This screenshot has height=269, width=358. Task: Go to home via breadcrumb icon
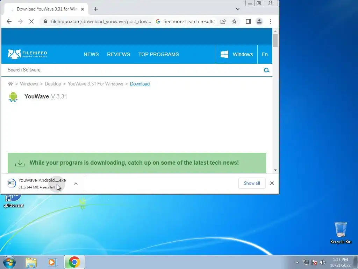pyautogui.click(x=10, y=84)
